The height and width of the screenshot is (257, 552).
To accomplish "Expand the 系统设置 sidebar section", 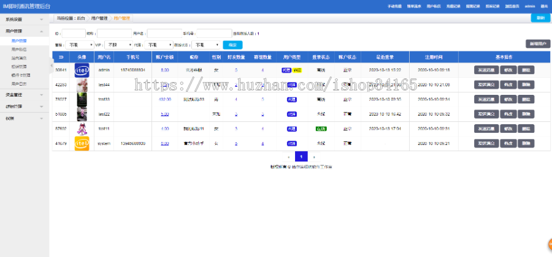I will 23,20.
